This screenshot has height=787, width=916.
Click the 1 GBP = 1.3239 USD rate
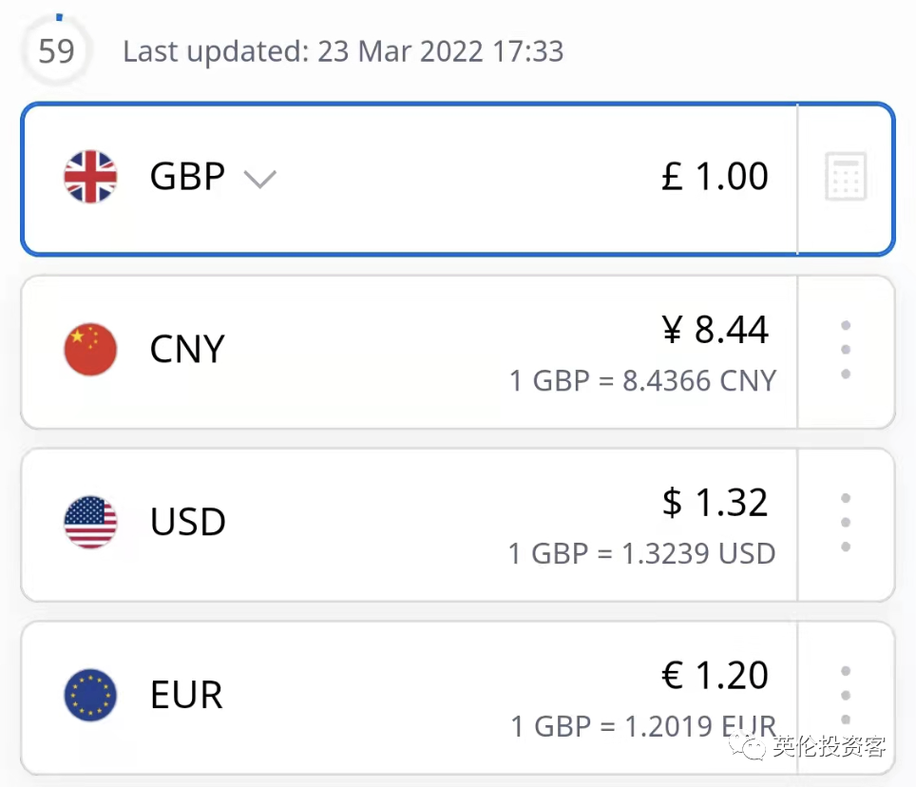point(642,553)
